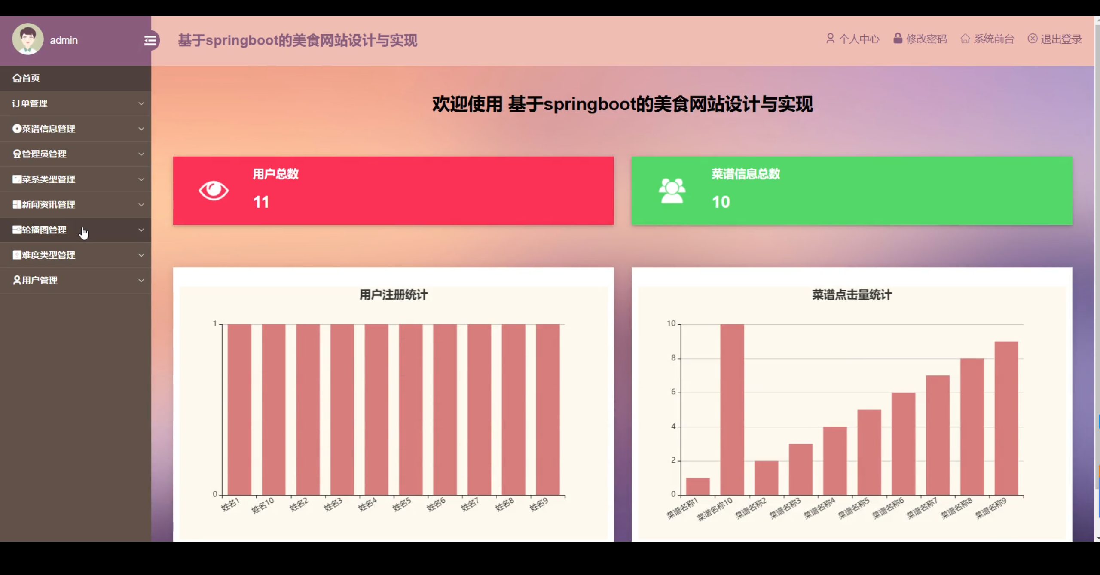Expand the 菜谱信息管理 chevron arrow
Image resolution: width=1100 pixels, height=575 pixels.
[141, 129]
